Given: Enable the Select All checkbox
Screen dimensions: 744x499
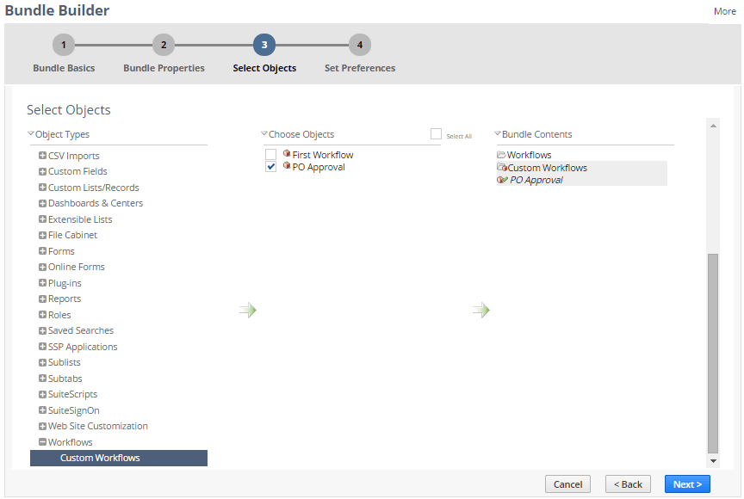Looking at the screenshot, I should tap(436, 134).
